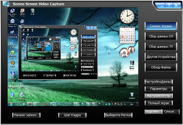The height and width of the screenshot is (125, 183).
Task: Open НастройкиДанных settings
Action: point(159,82)
